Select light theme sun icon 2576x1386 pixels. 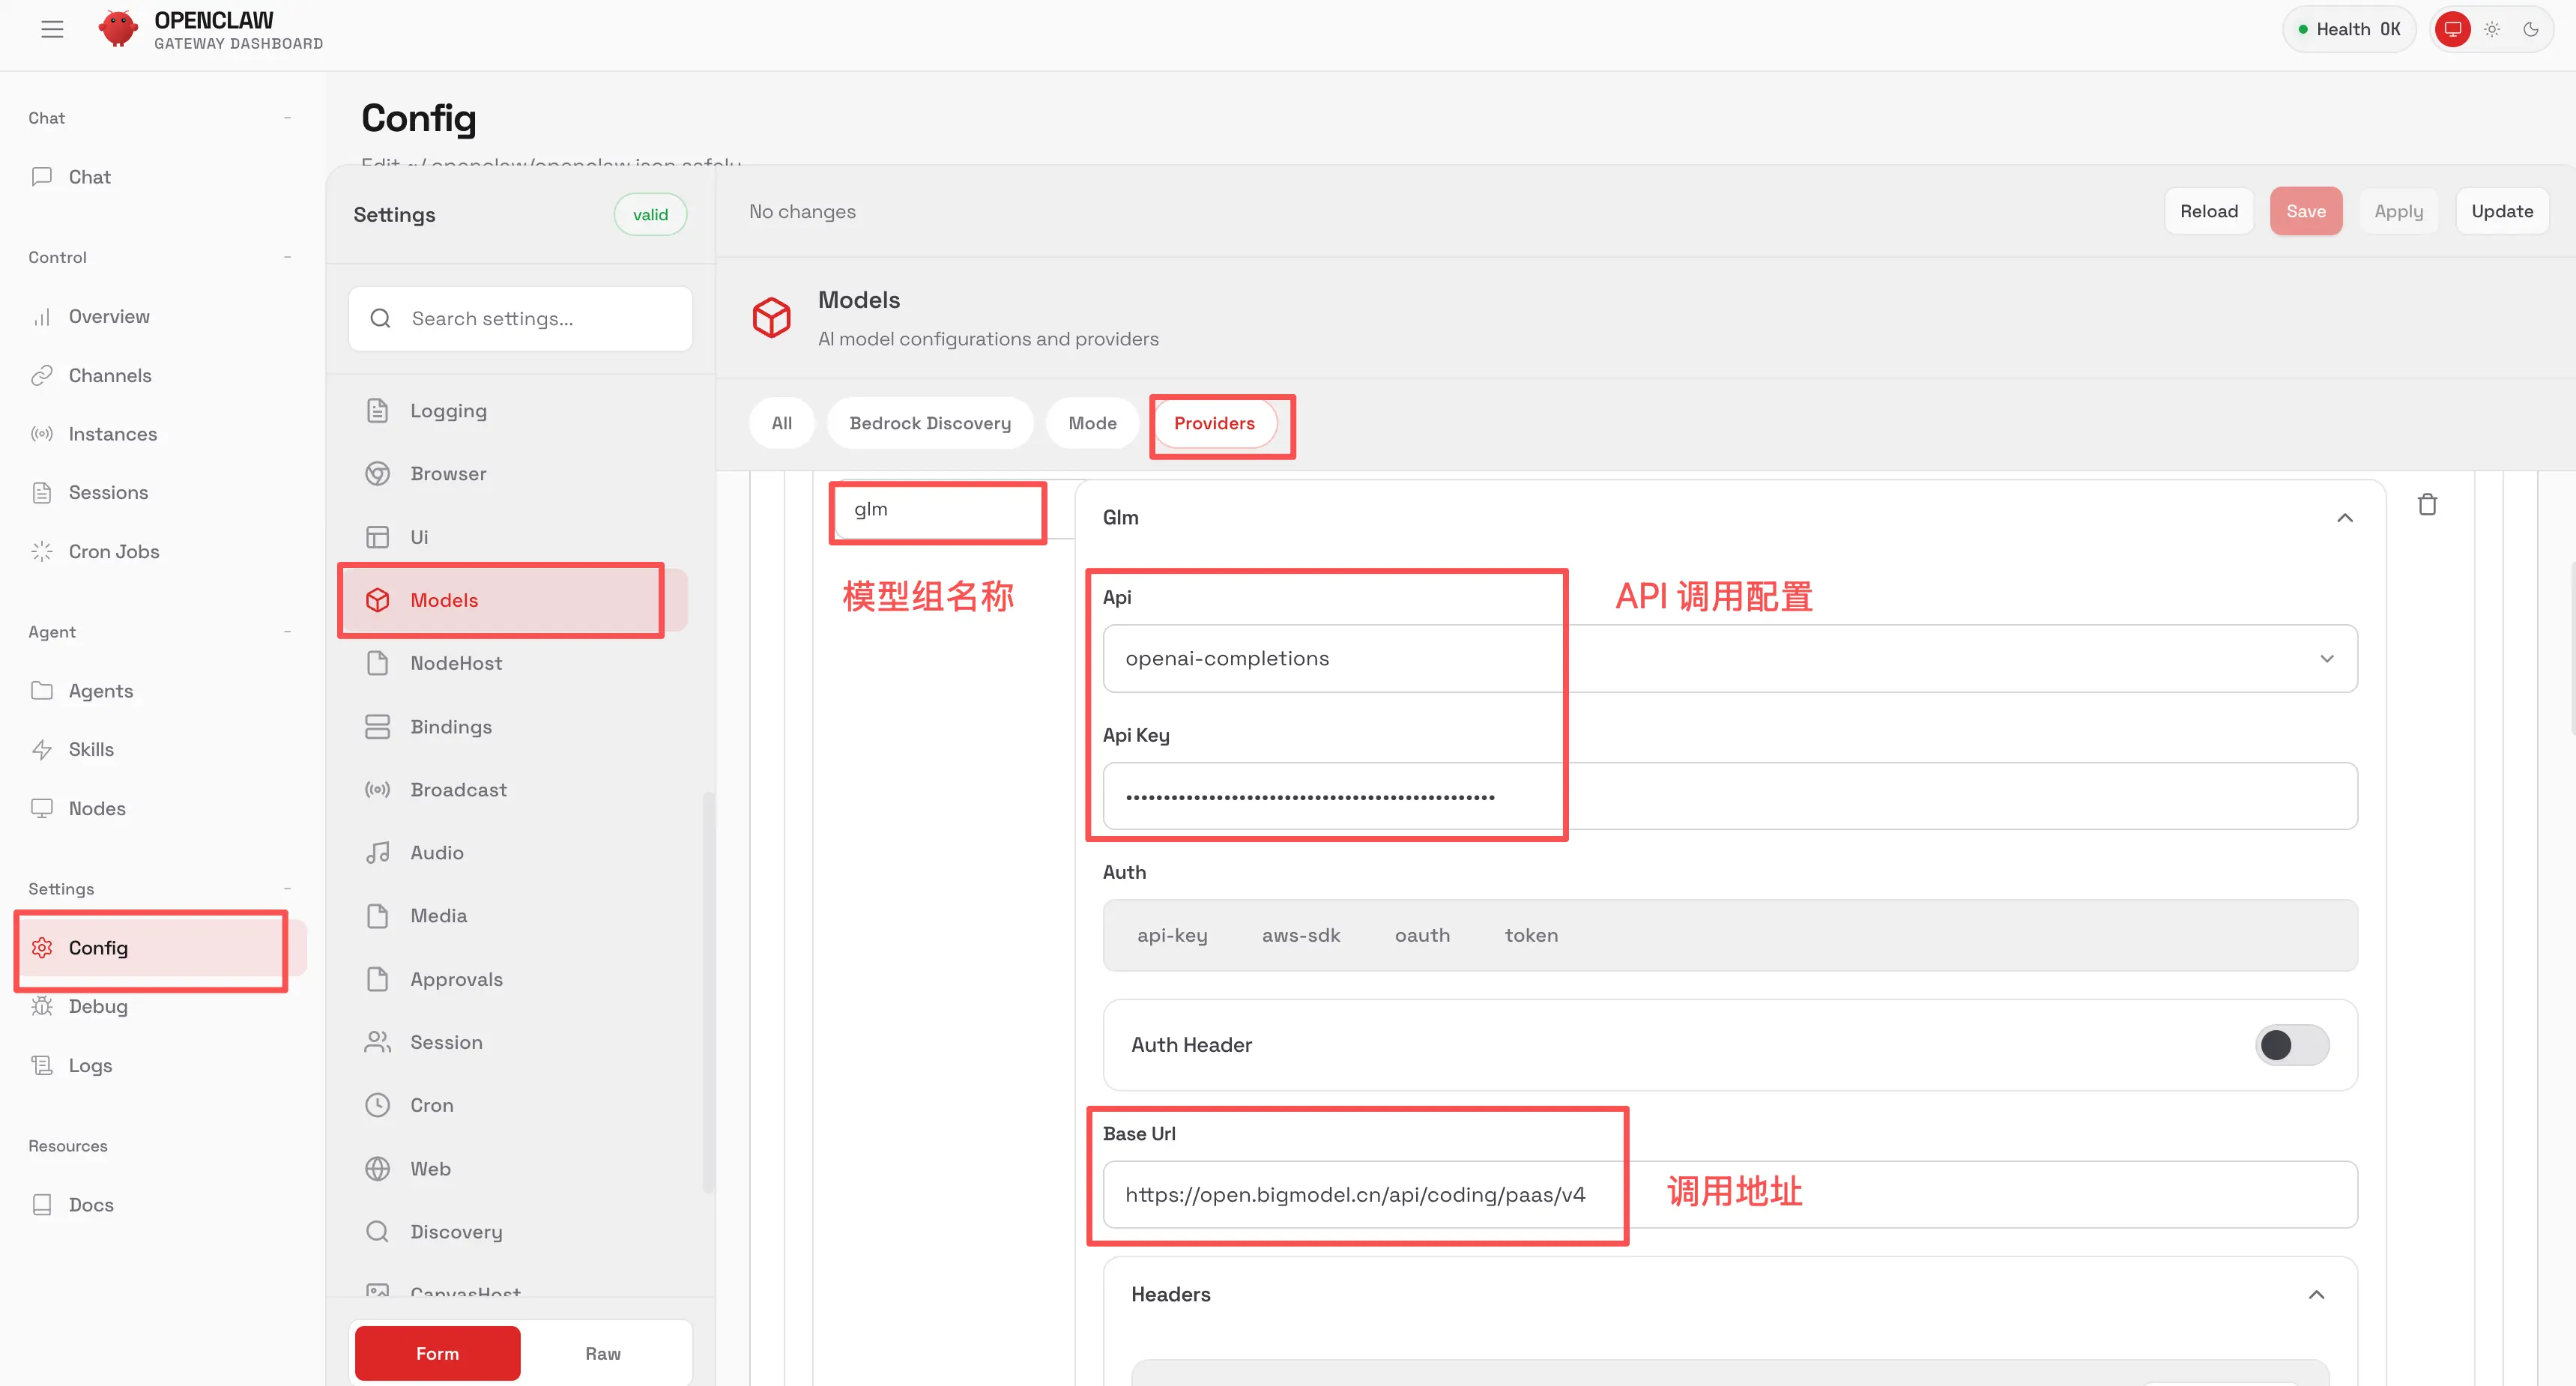click(2492, 29)
